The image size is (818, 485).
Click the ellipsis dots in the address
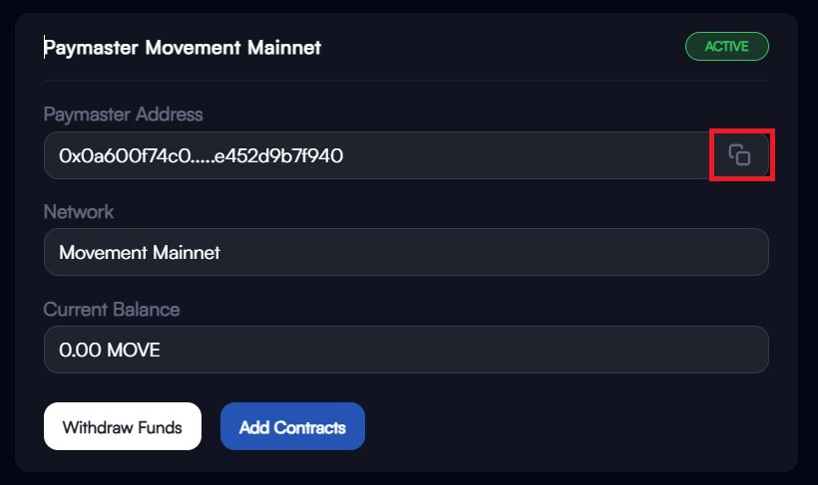(x=204, y=162)
